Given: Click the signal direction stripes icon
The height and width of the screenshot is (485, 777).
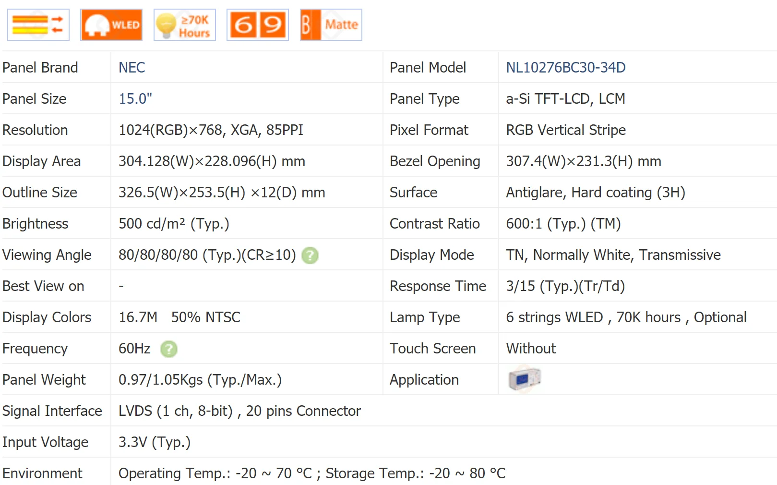Looking at the screenshot, I should point(38,24).
